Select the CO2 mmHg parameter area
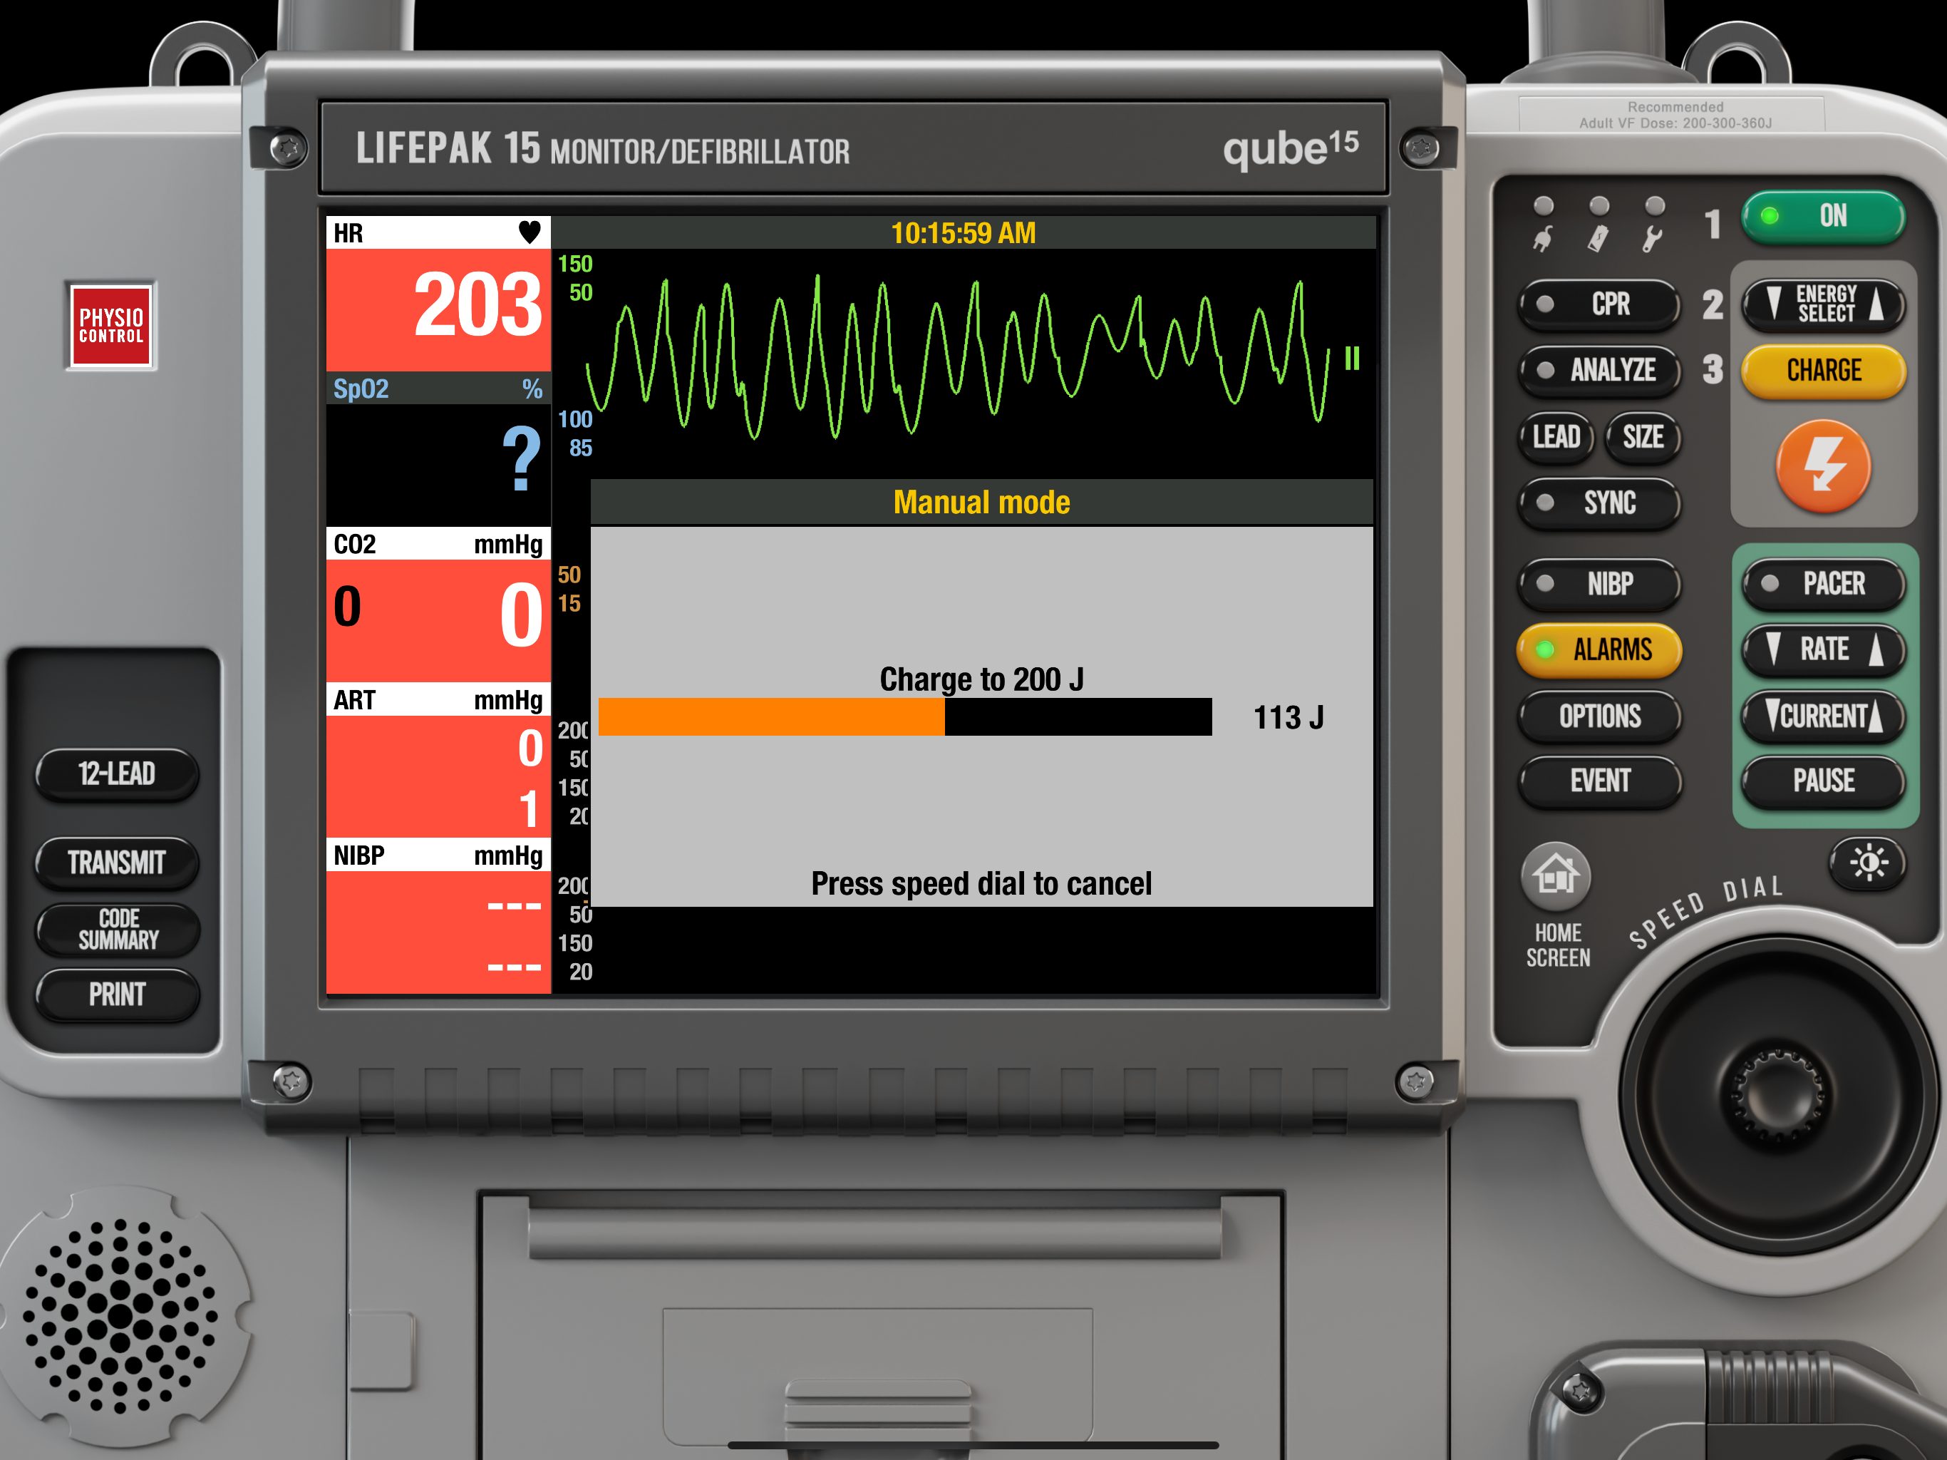The image size is (1947, 1460). (438, 605)
